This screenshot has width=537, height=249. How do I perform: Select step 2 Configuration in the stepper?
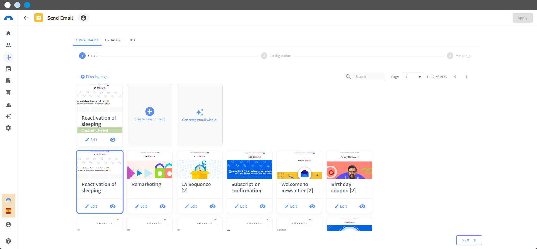click(276, 56)
